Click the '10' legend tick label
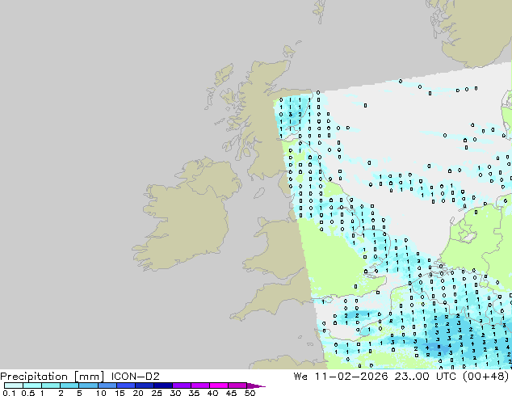The image size is (512, 396). pos(101,393)
